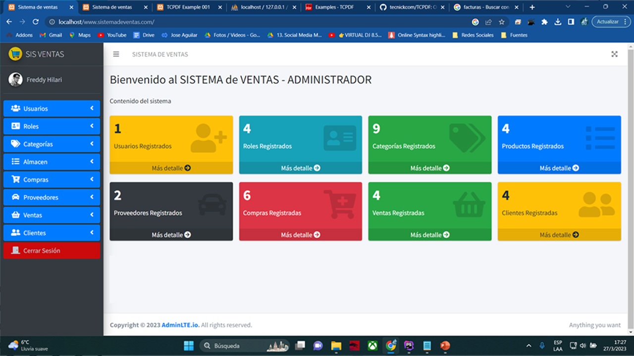634x356 pixels.
Task: Click the tag icon on Categorías card
Action: 467,138
